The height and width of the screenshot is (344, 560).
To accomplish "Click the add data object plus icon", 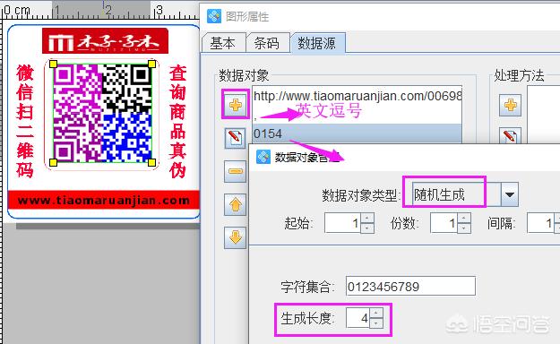I will (x=236, y=105).
